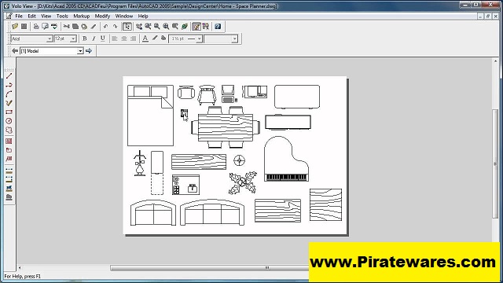Viewport: 503px width, 283px height.
Task: Select the line markup tool
Action: pyautogui.click(x=9, y=76)
